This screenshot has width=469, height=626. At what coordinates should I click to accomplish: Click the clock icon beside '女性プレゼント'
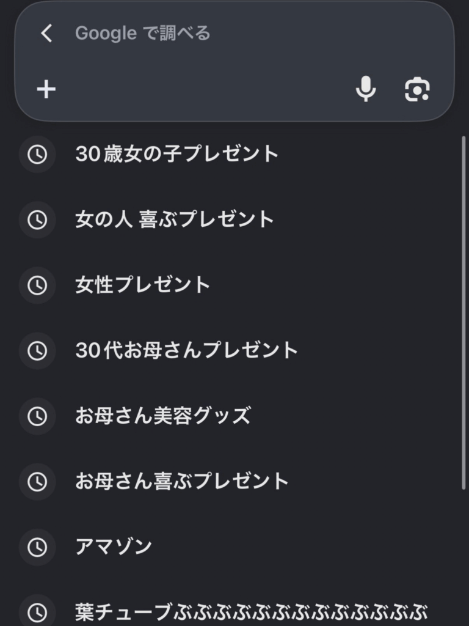(37, 285)
